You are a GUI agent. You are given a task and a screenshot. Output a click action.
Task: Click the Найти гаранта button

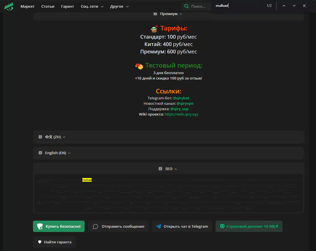(55, 242)
